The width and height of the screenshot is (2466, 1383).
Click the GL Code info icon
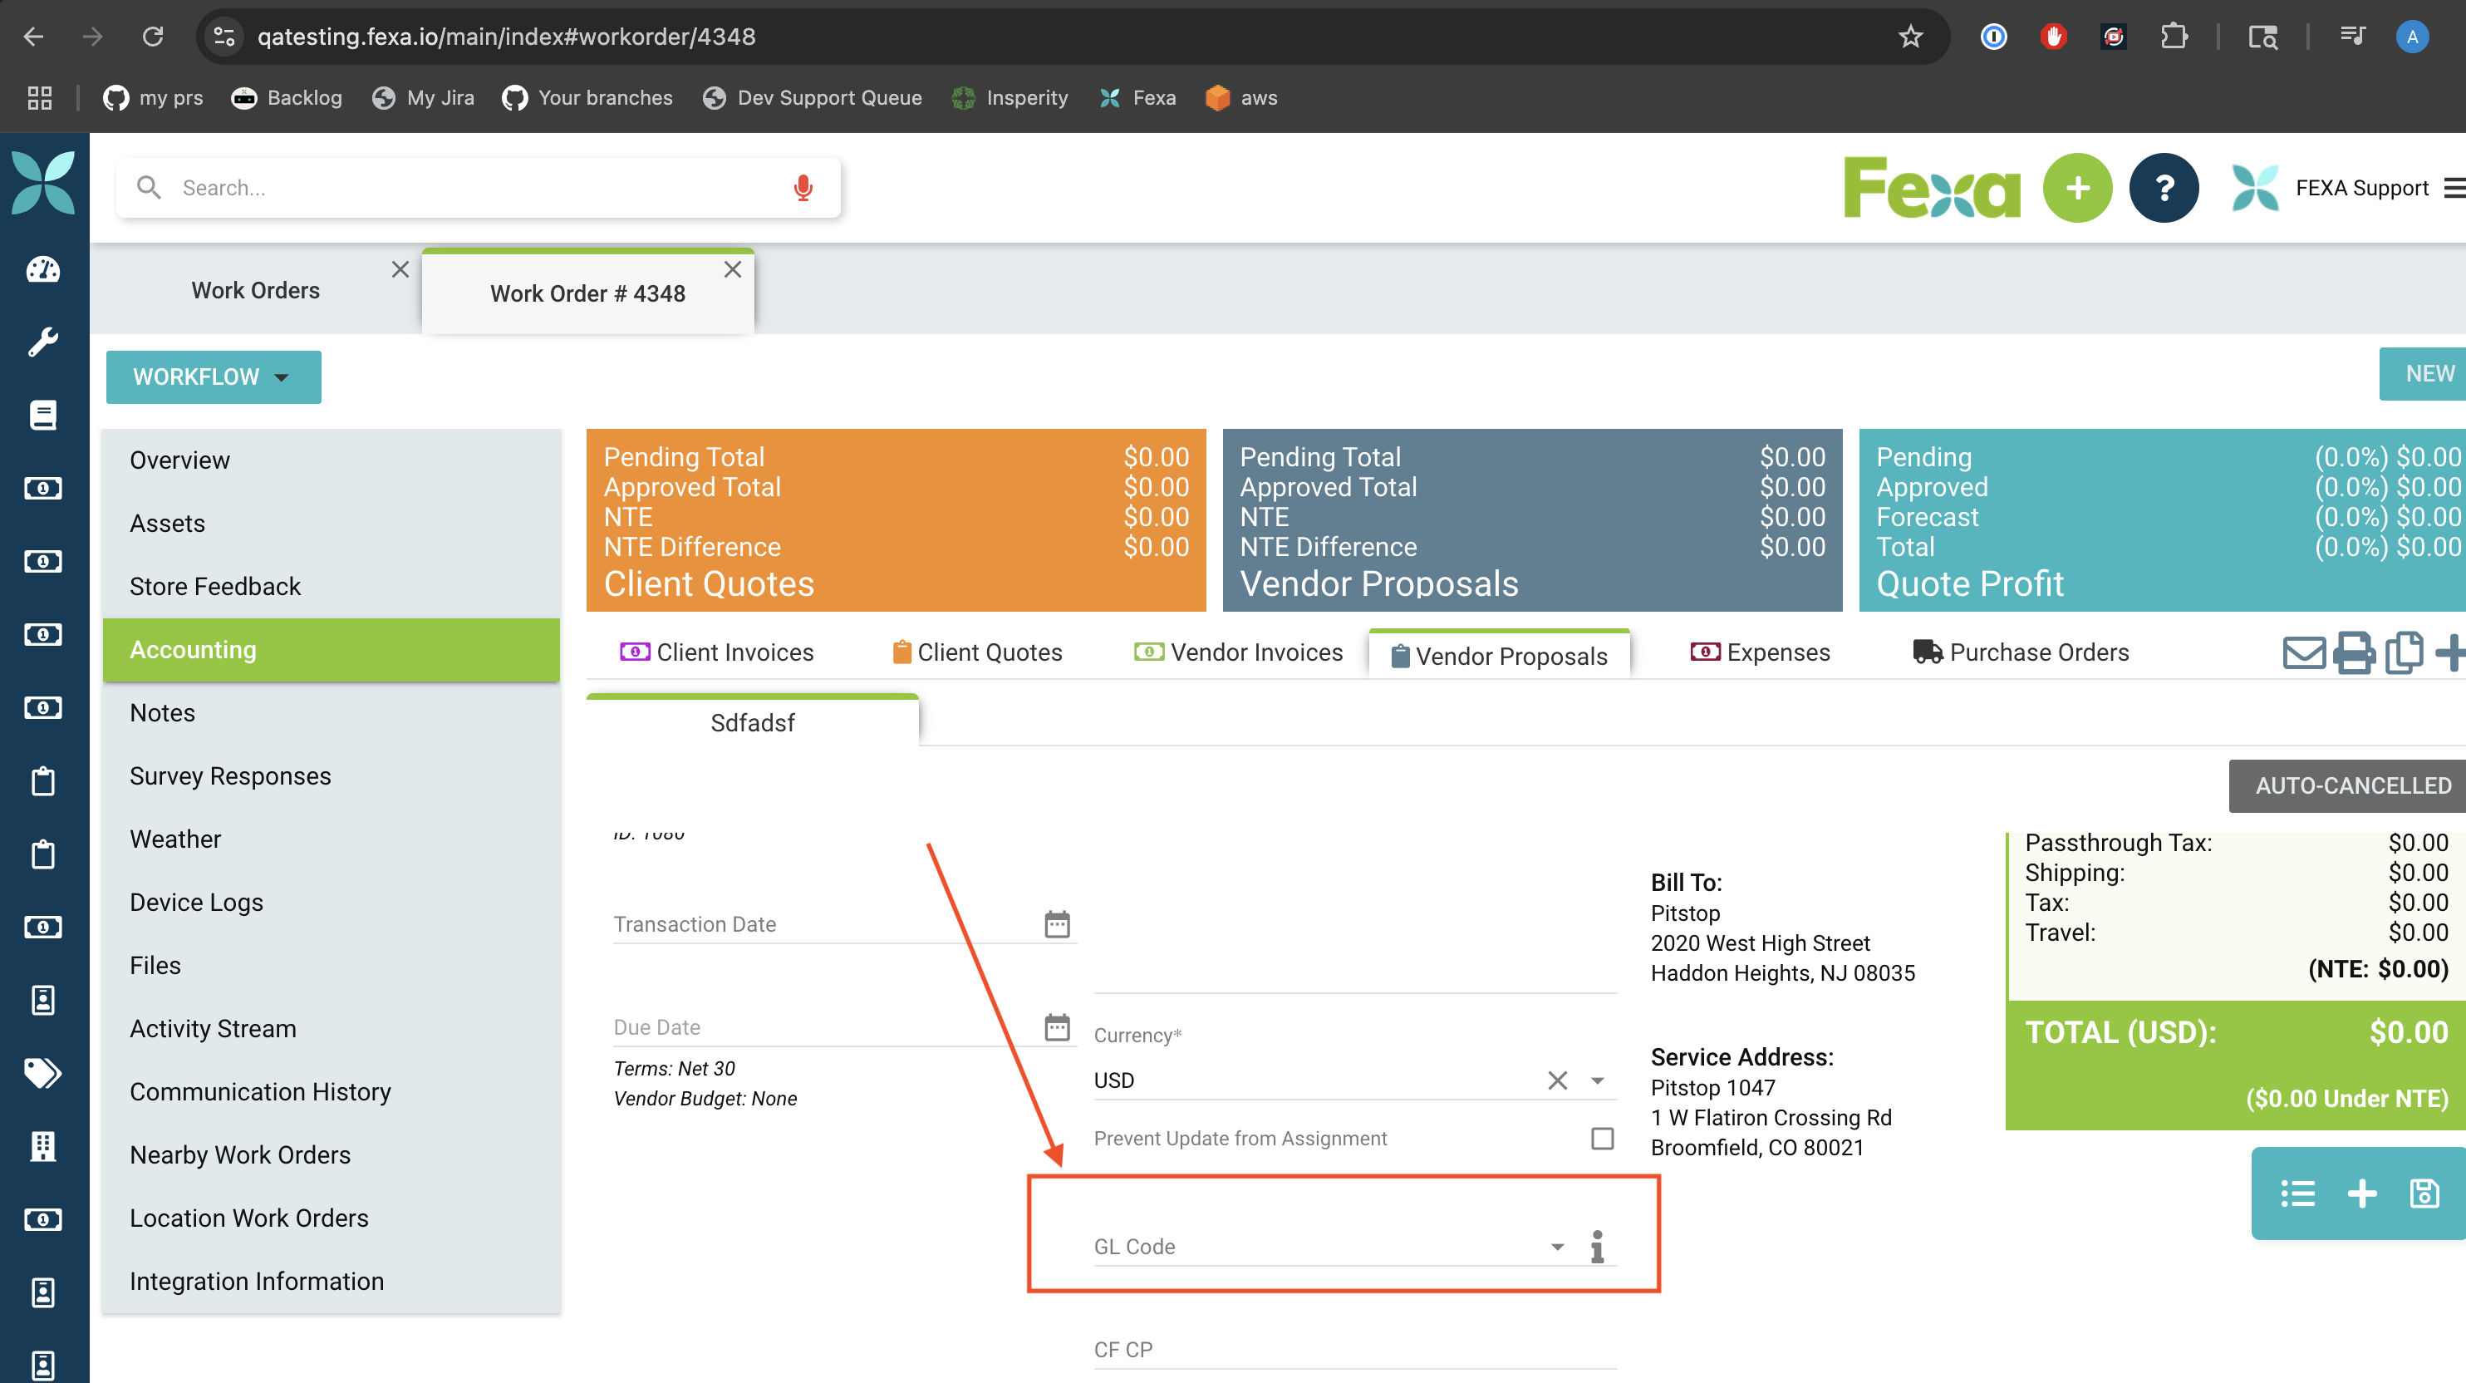pos(1597,1246)
